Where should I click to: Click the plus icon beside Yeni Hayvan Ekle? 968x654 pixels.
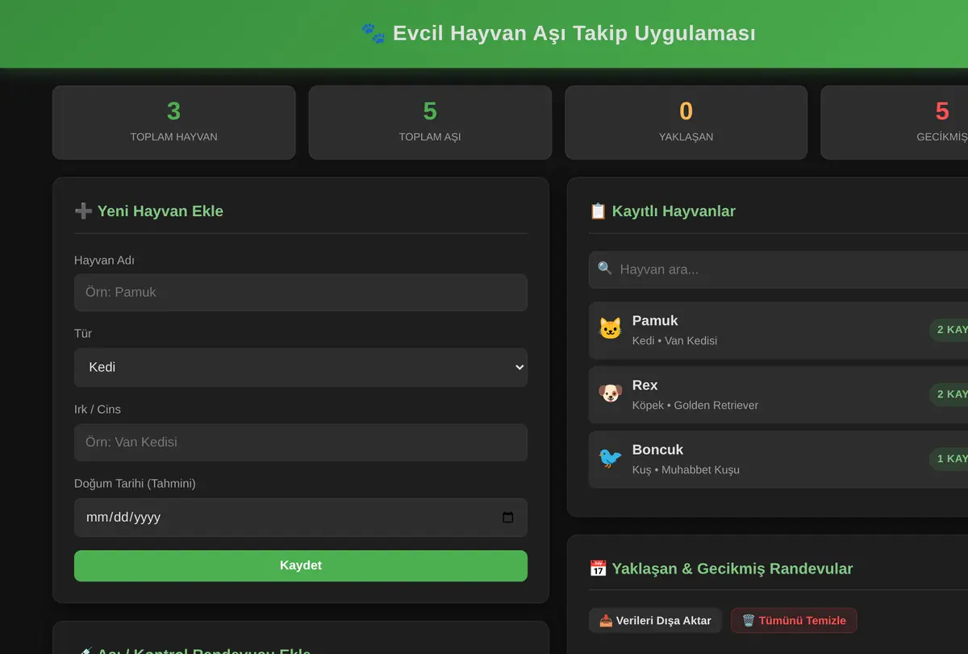[x=83, y=211]
